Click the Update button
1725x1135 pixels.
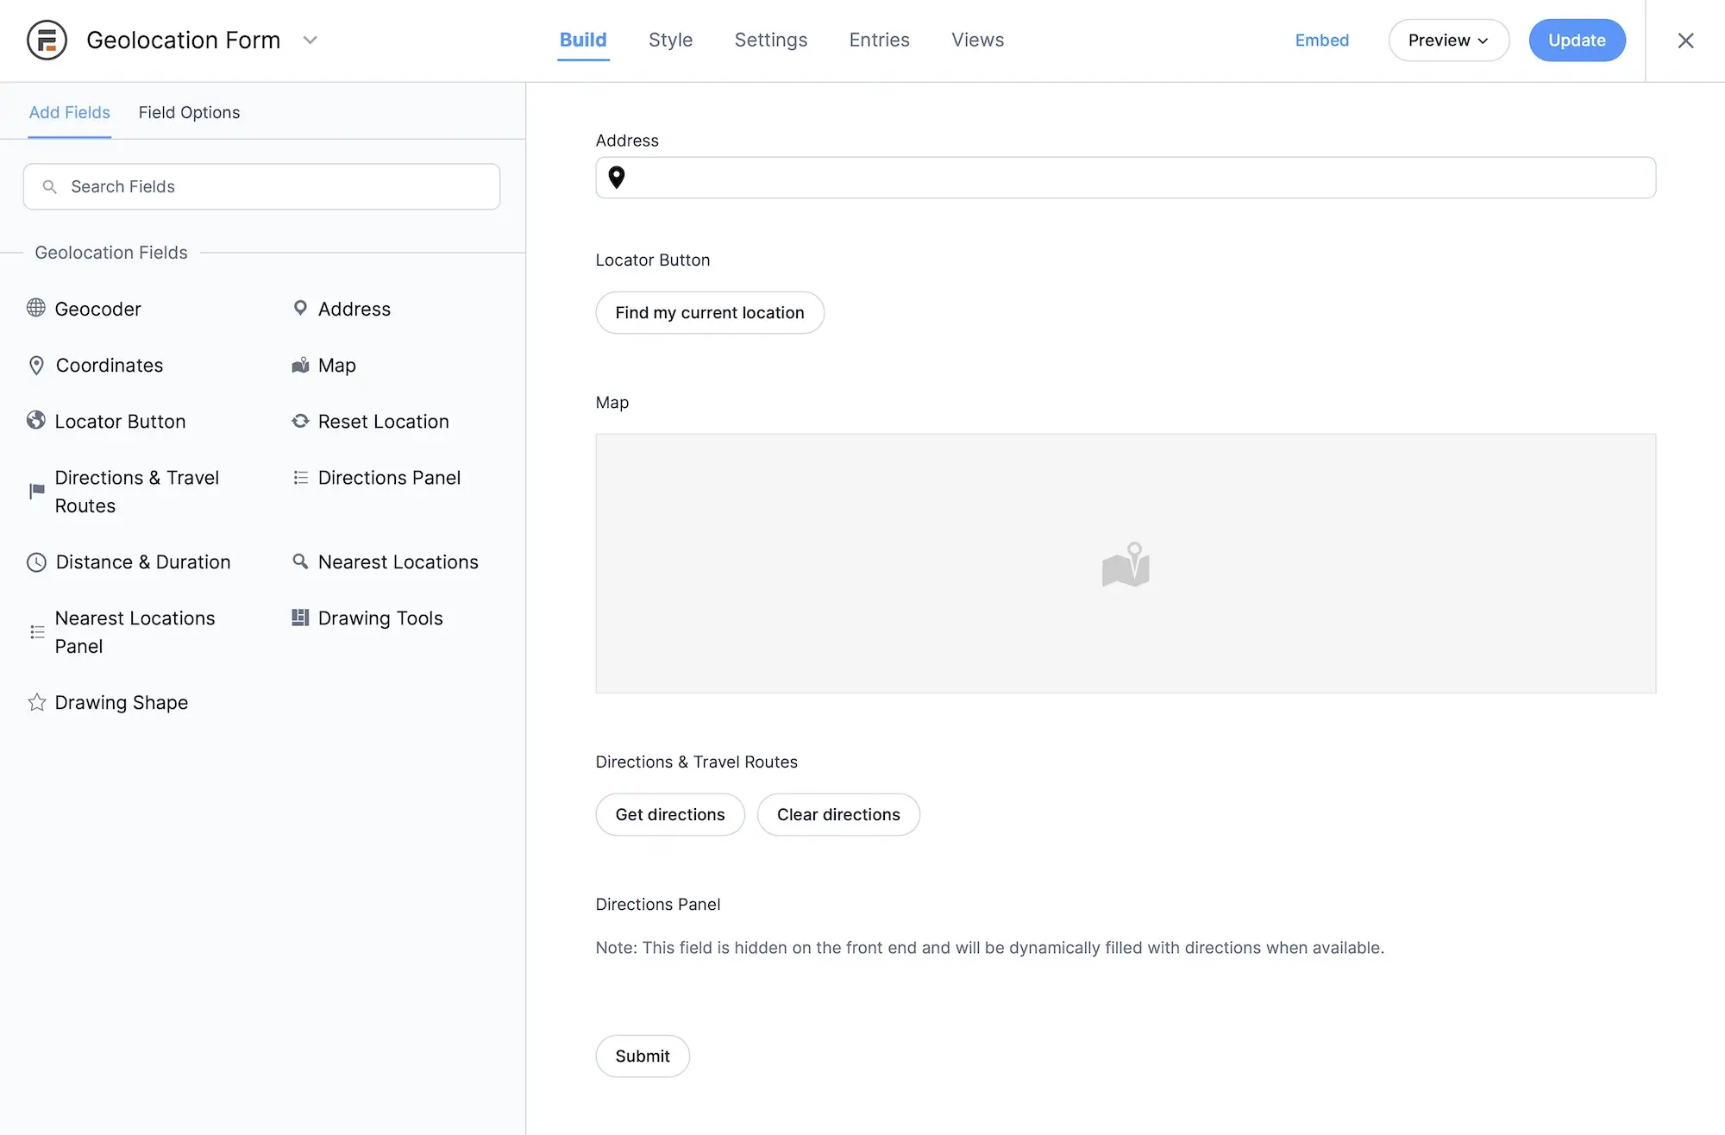click(x=1577, y=40)
